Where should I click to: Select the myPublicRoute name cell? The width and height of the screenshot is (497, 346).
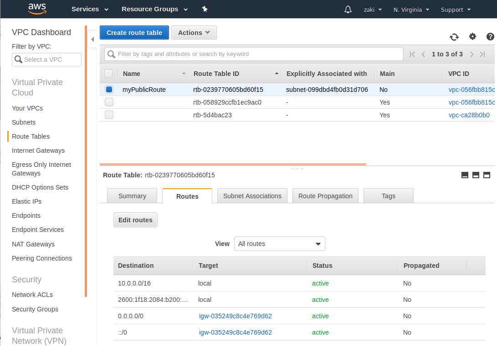144,90
